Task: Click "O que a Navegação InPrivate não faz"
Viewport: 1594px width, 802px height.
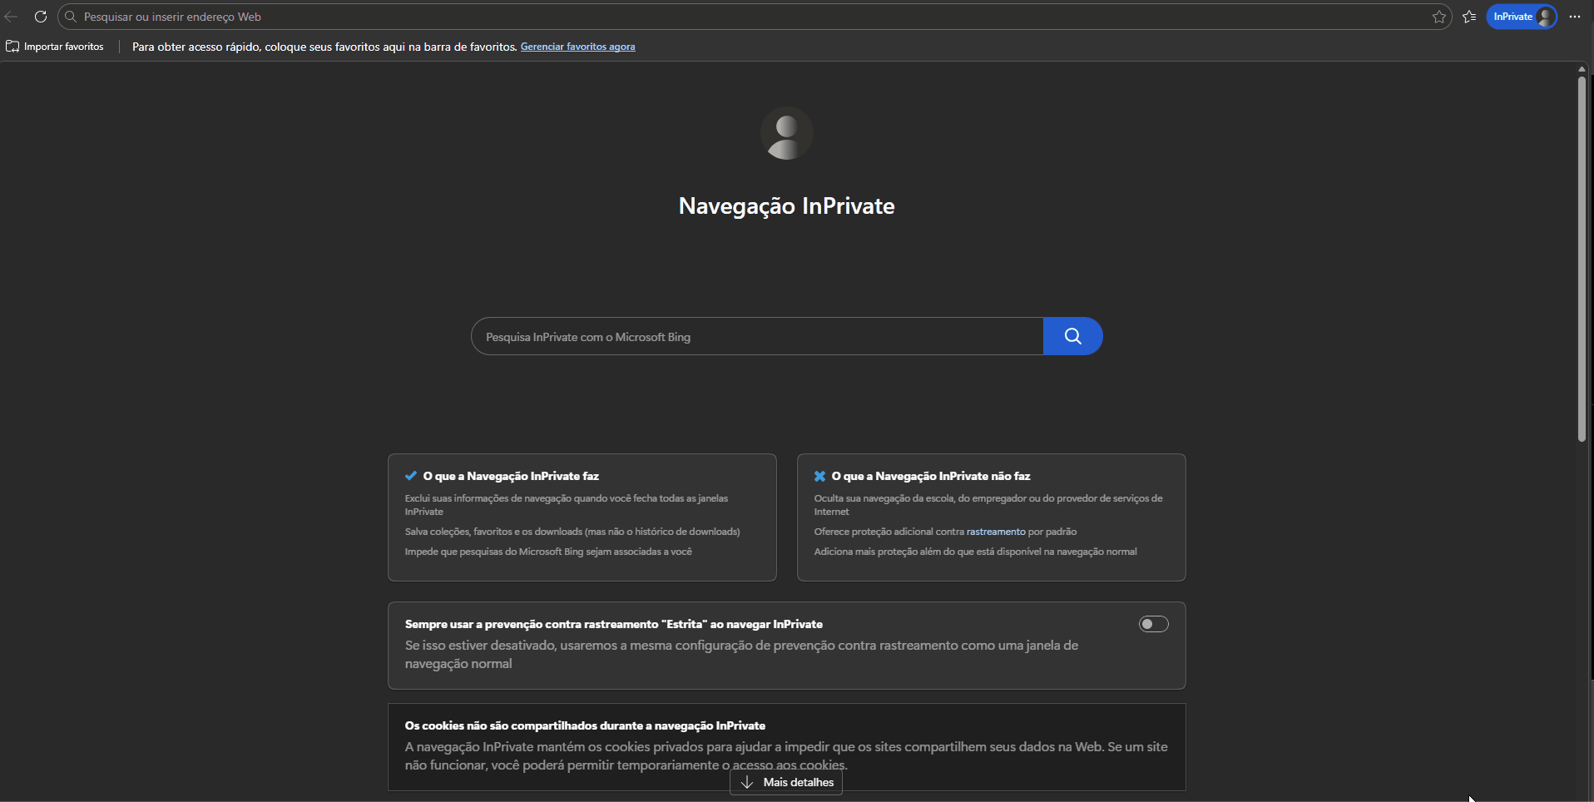Action: point(931,476)
